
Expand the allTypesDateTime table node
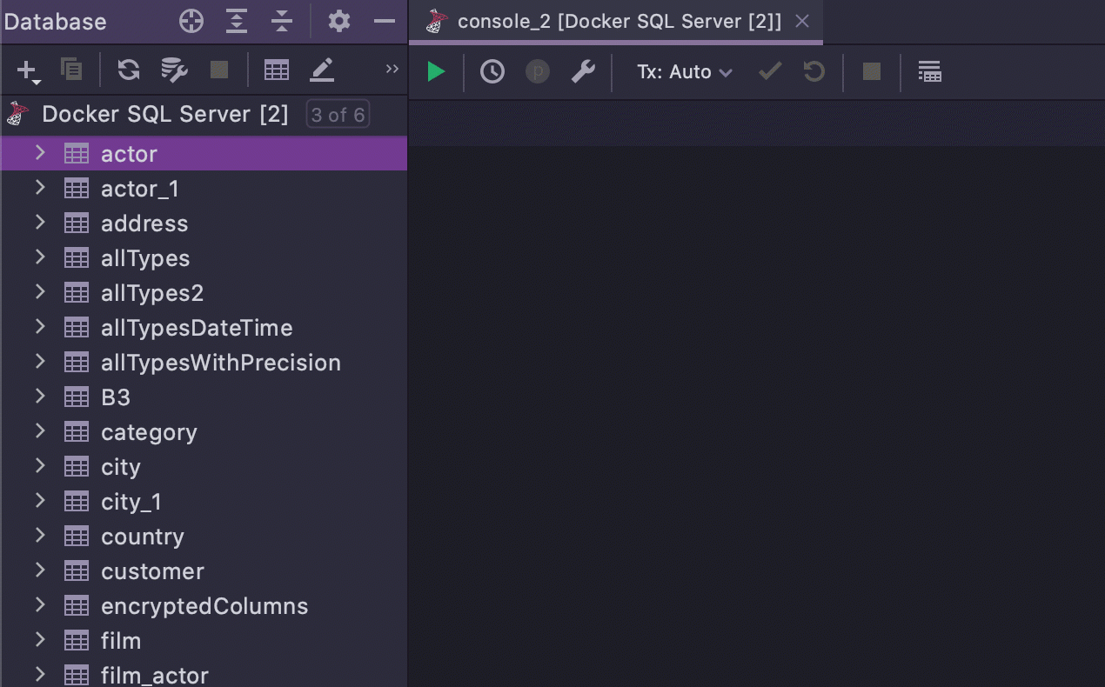click(x=40, y=327)
